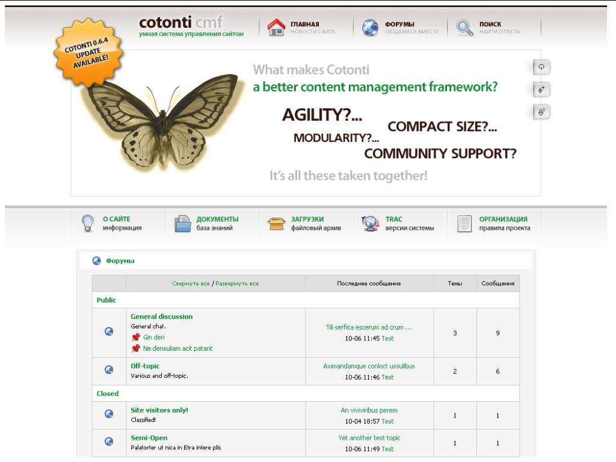Click the globe icon in Semi-Open row

(x=109, y=442)
